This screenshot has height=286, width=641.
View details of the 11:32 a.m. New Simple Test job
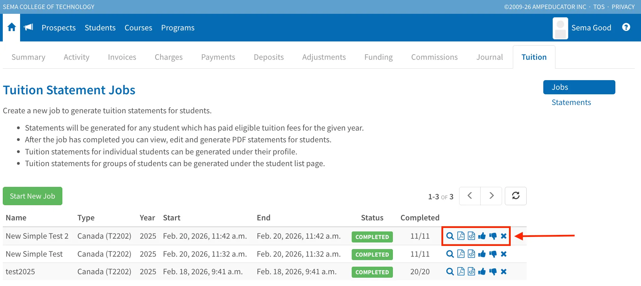[x=450, y=254]
